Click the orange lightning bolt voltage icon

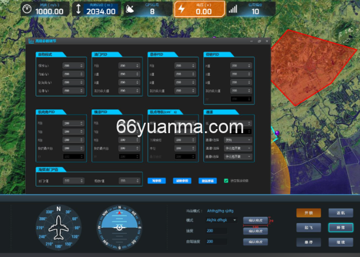click(181, 9)
